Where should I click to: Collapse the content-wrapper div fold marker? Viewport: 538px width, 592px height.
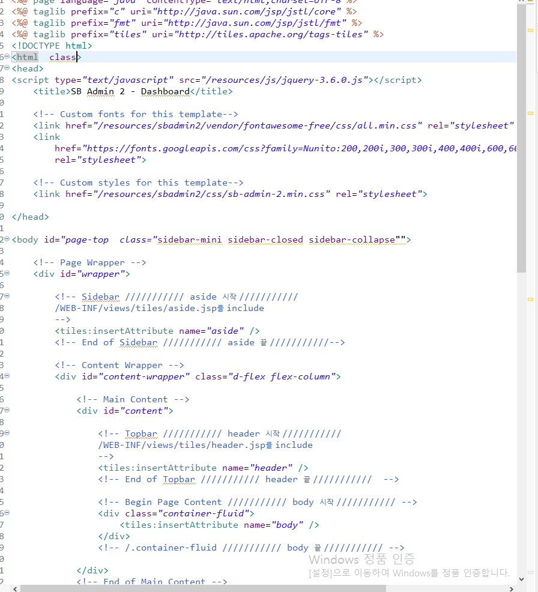(x=7, y=376)
